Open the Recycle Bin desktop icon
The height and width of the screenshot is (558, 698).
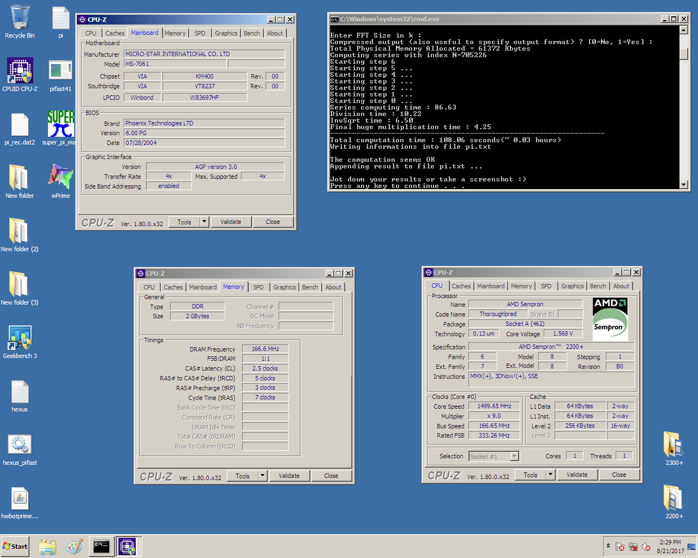pos(20,22)
